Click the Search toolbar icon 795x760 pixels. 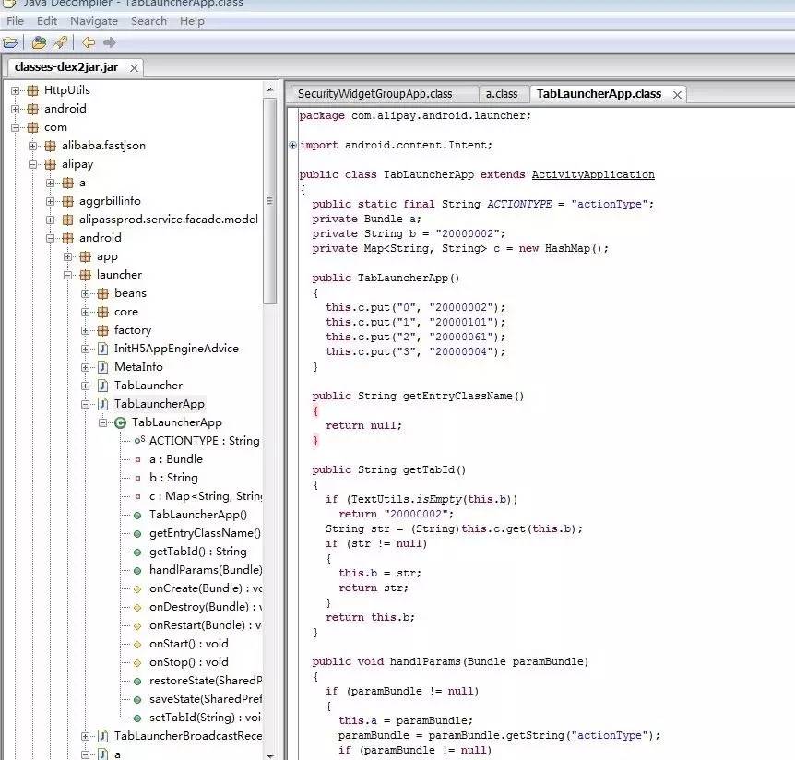click(60, 42)
